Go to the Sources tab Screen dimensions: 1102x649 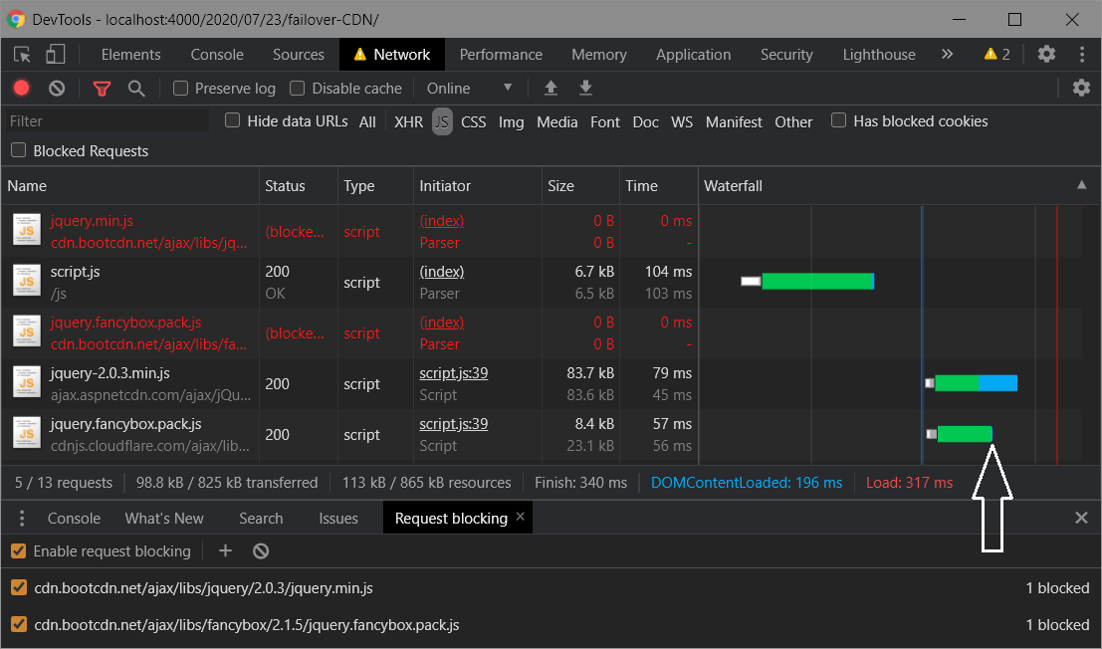(299, 55)
